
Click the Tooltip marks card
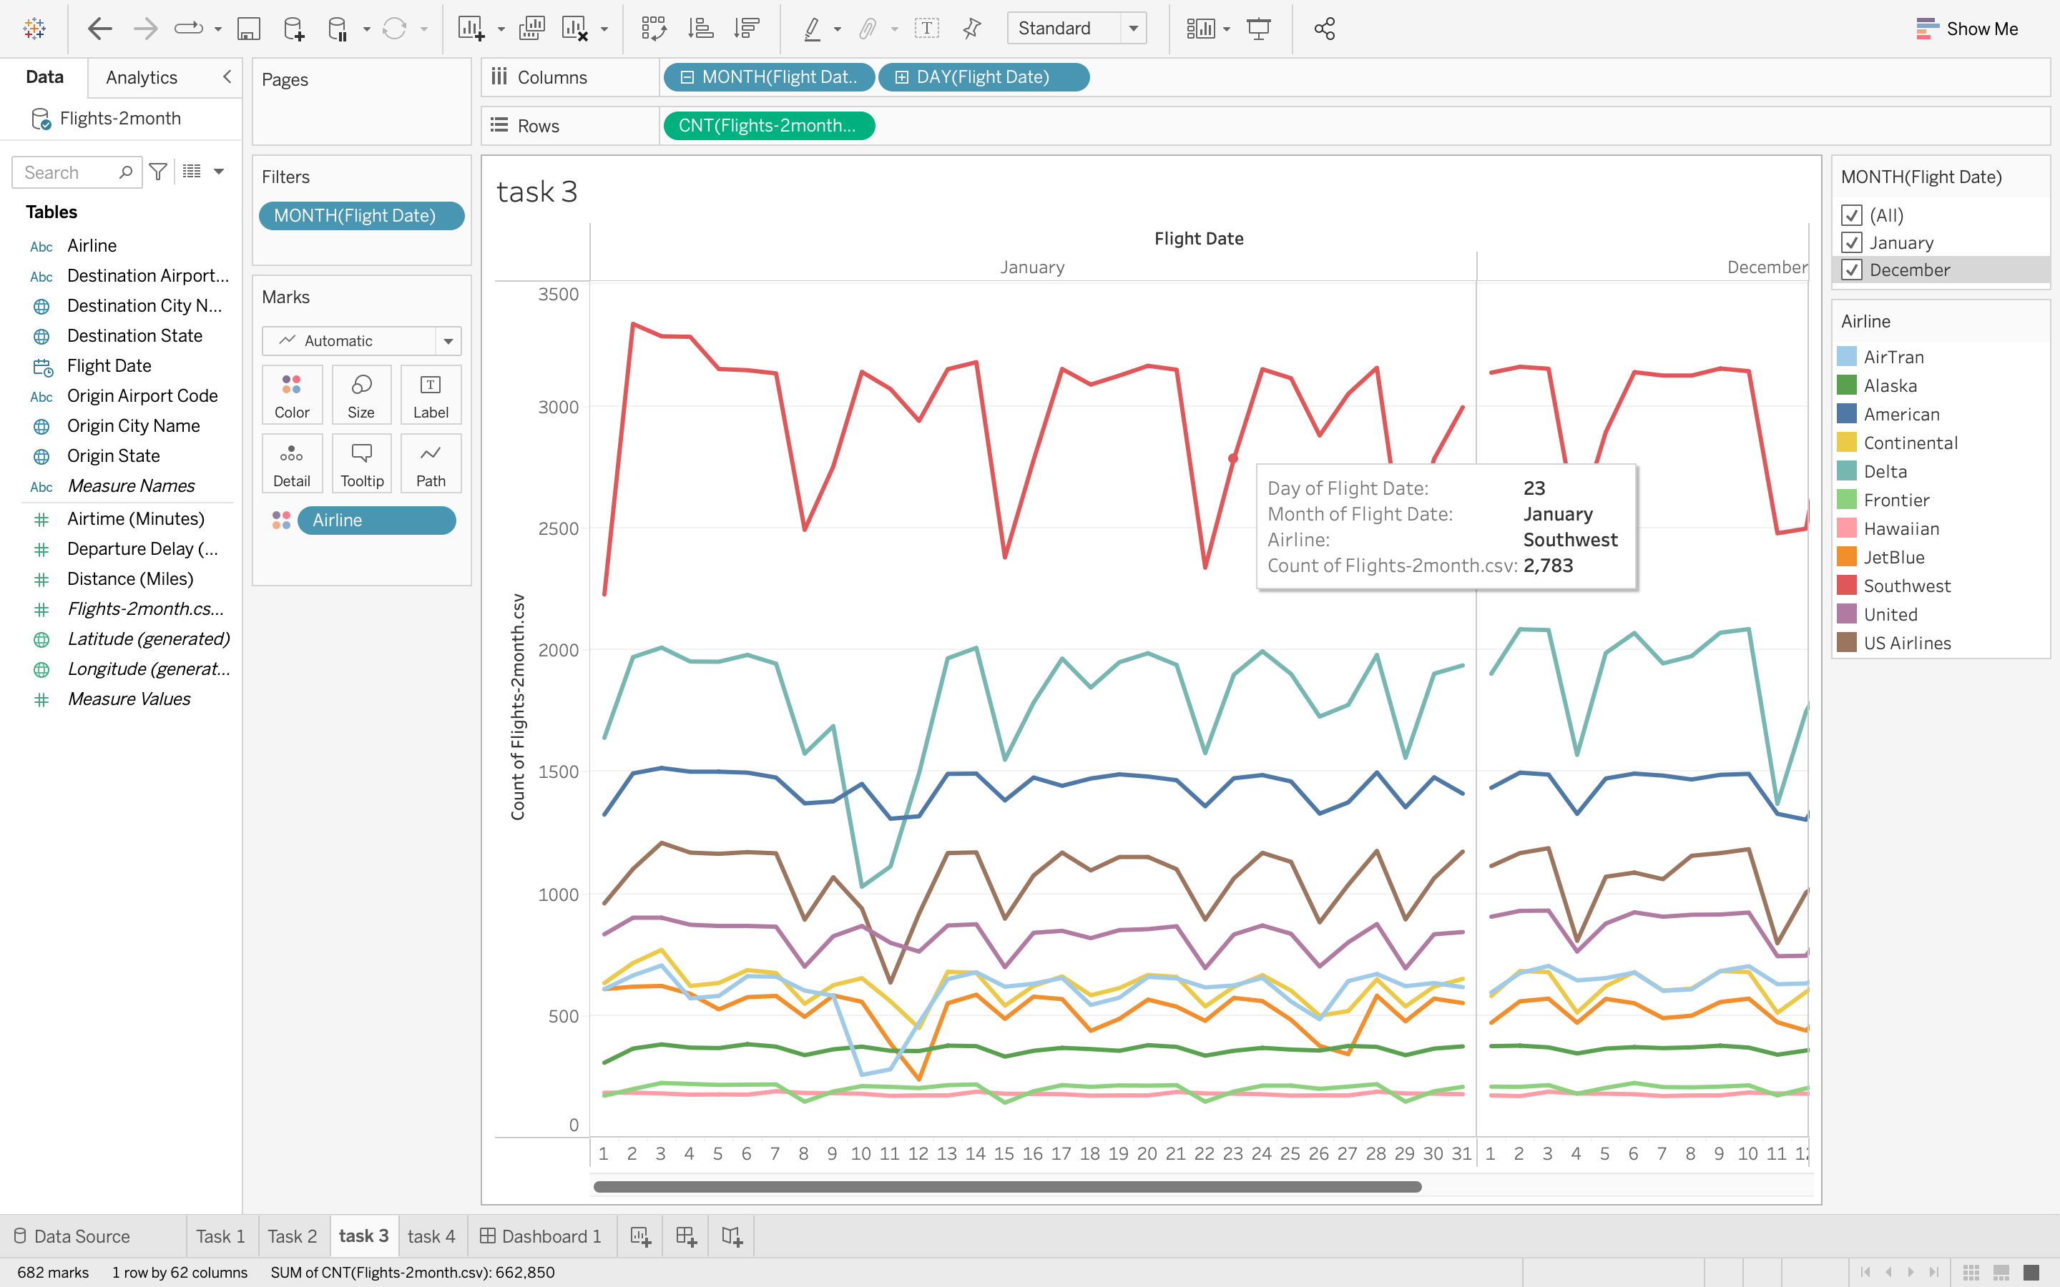click(362, 463)
